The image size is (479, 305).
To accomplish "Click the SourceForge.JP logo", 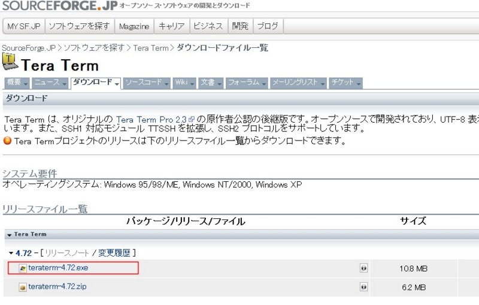I will tap(59, 5).
